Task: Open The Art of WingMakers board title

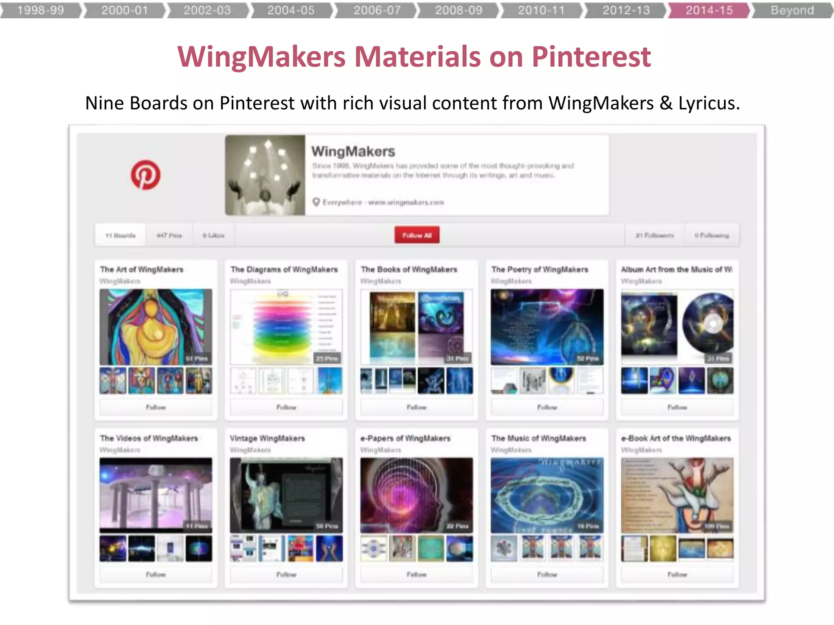Action: 142,269
